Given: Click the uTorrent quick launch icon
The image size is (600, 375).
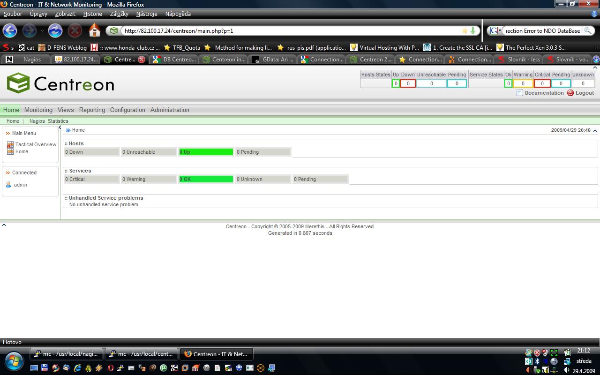Looking at the screenshot, I should coord(164,368).
